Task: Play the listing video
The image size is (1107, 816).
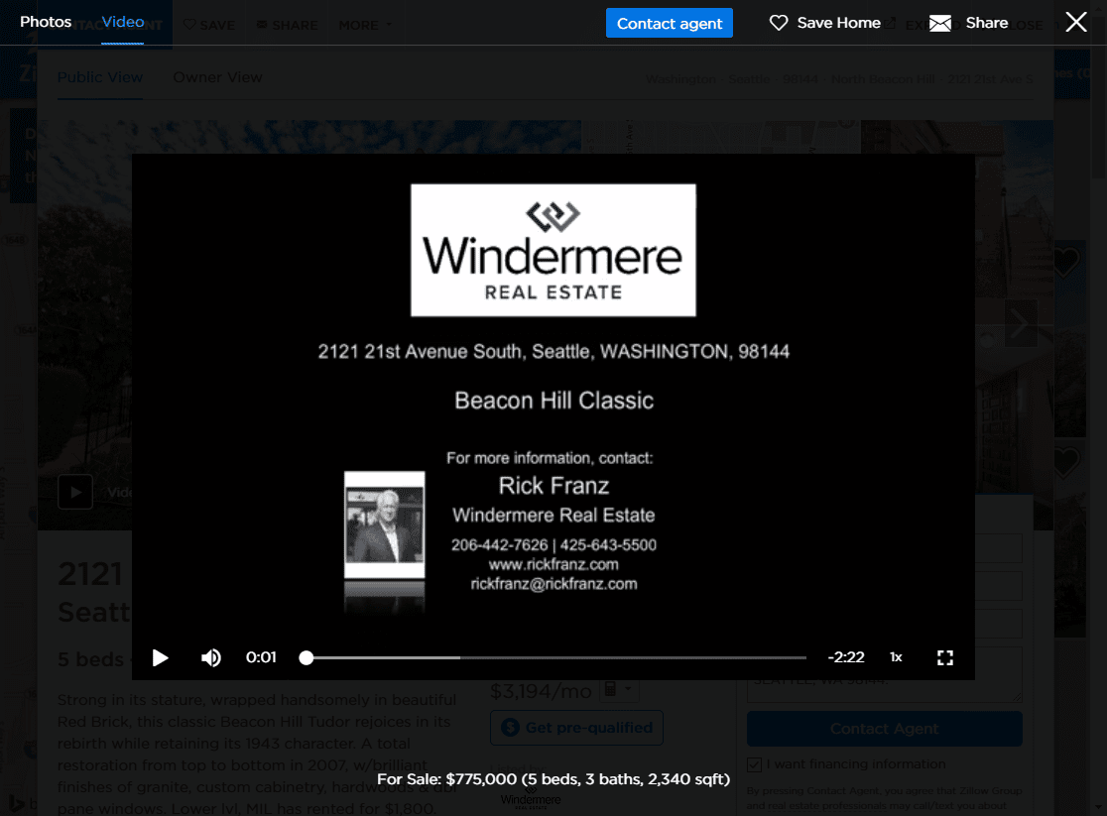Action: click(x=161, y=658)
